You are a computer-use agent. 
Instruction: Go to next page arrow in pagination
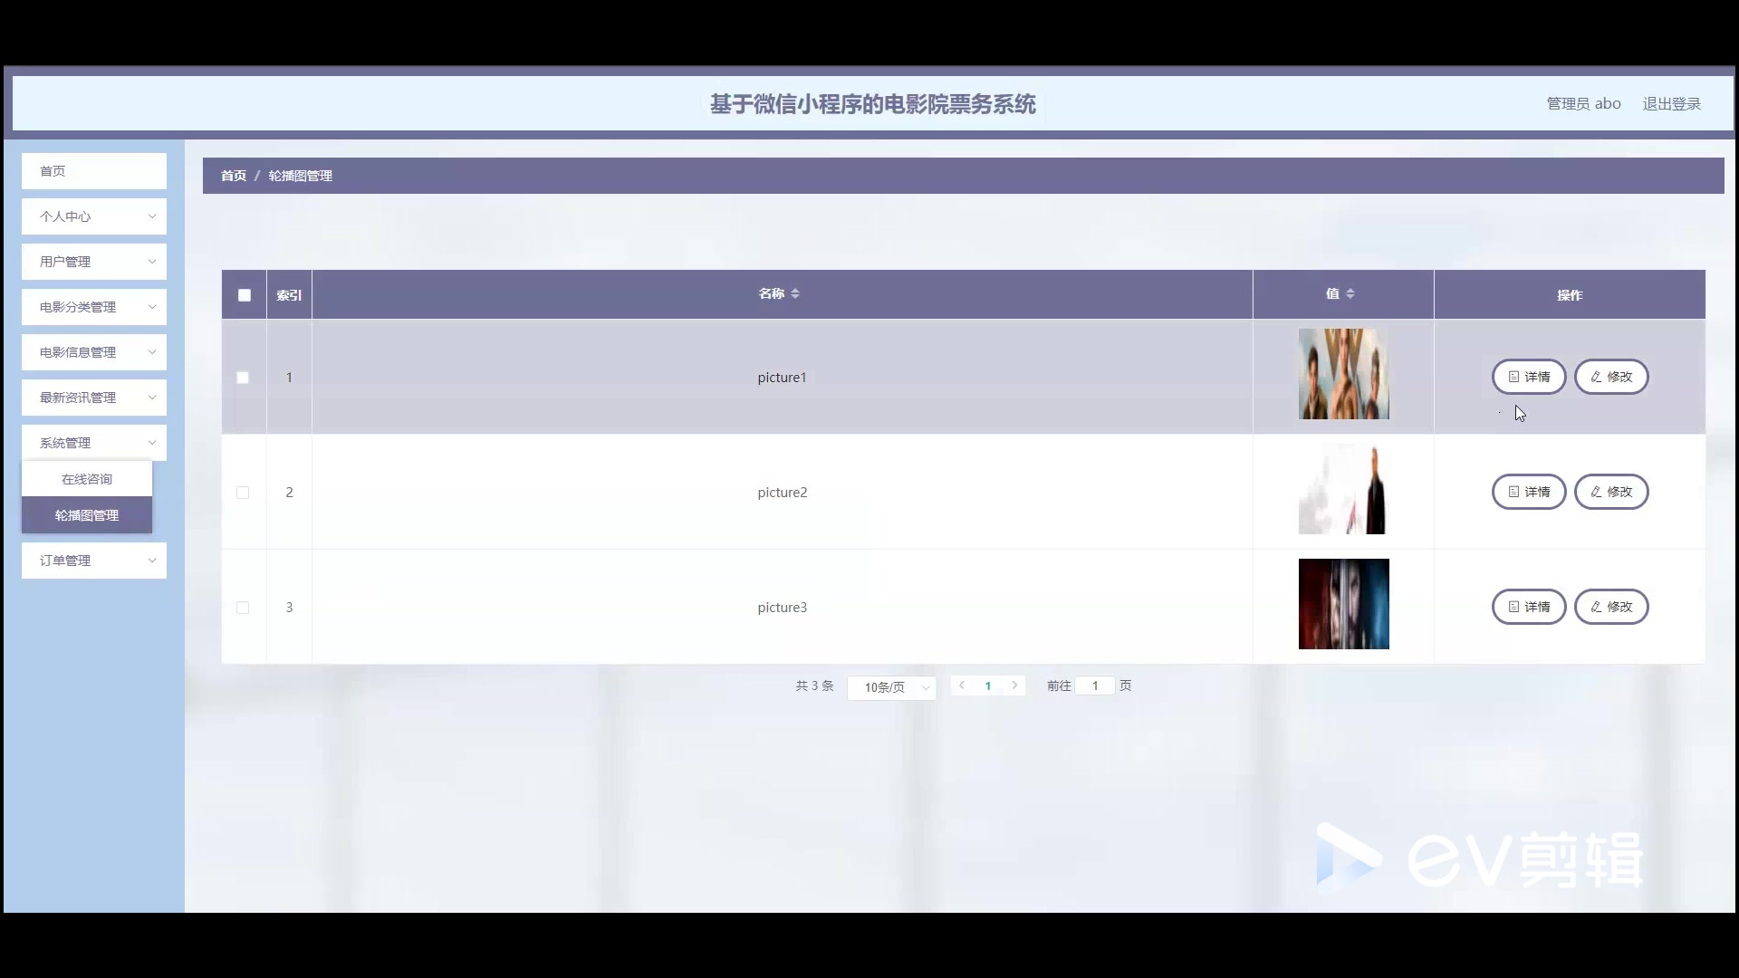[x=1014, y=686]
